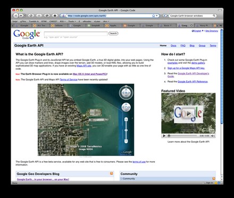Click the demo gallery link

198,63
